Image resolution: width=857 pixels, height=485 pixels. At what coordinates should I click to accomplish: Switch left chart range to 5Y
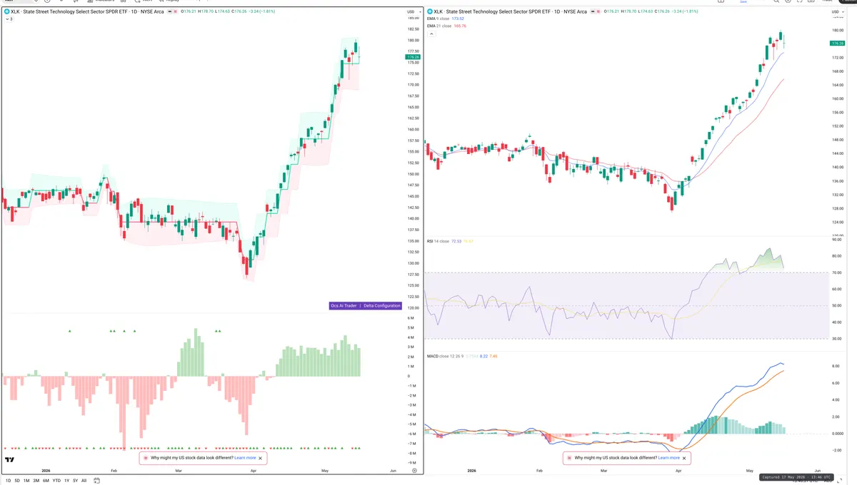point(76,481)
